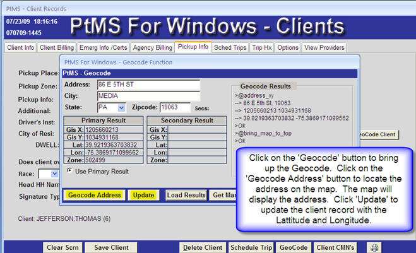Click the 'Secondary Result' table header

[187, 121]
